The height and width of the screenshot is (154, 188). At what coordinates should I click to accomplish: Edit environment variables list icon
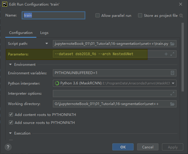pyautogui.click(x=172, y=73)
